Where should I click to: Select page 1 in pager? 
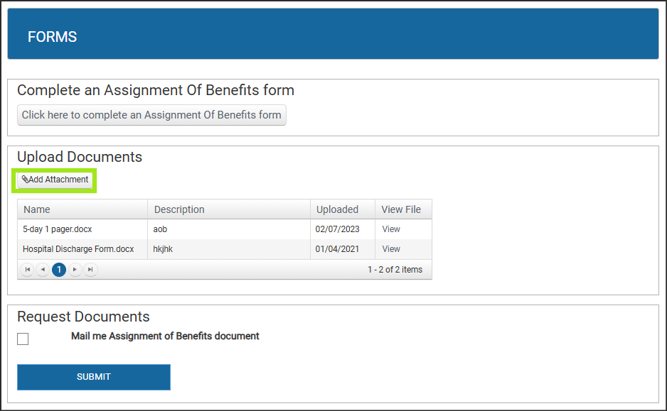tap(59, 270)
